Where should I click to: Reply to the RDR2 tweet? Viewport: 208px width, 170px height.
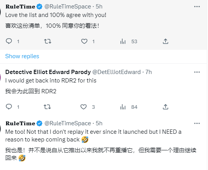point(9,107)
